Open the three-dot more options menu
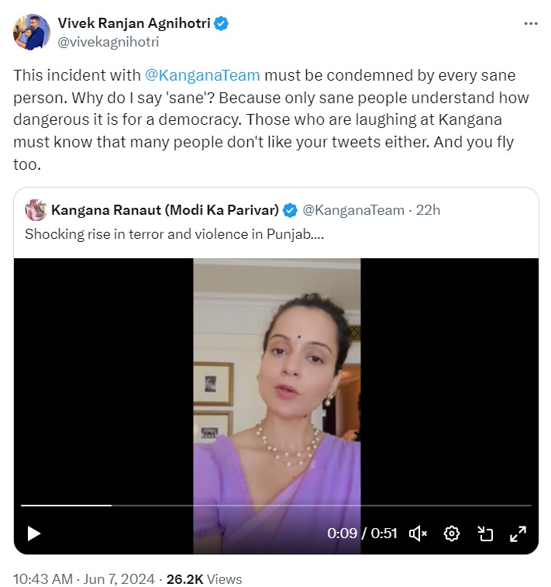 [x=531, y=23]
